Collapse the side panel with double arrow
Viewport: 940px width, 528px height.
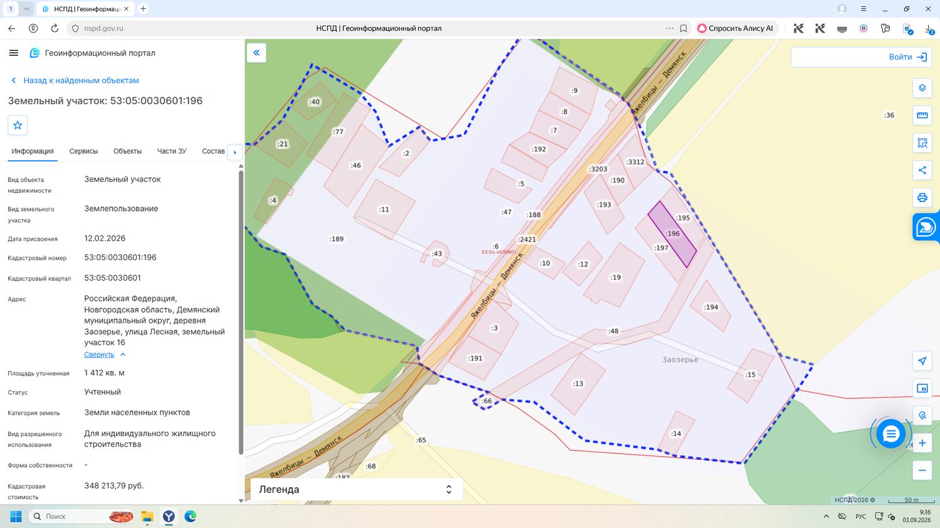point(256,53)
